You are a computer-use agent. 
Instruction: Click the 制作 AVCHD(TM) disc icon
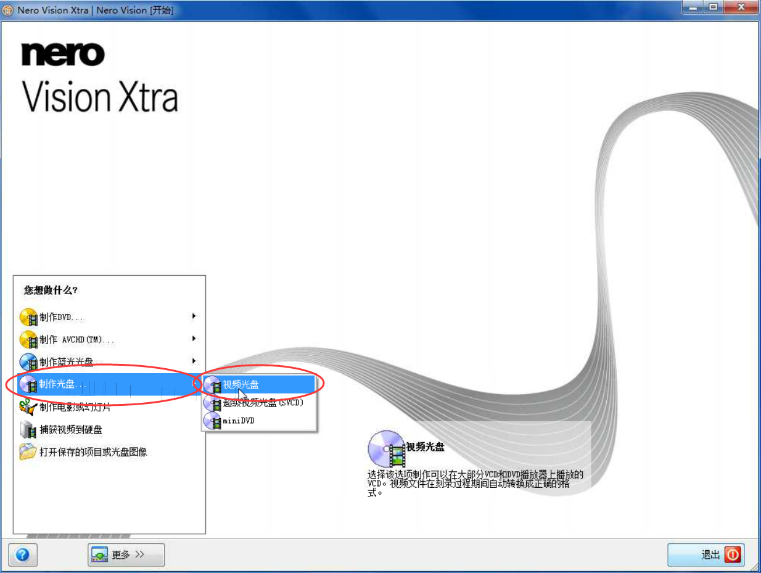[28, 339]
